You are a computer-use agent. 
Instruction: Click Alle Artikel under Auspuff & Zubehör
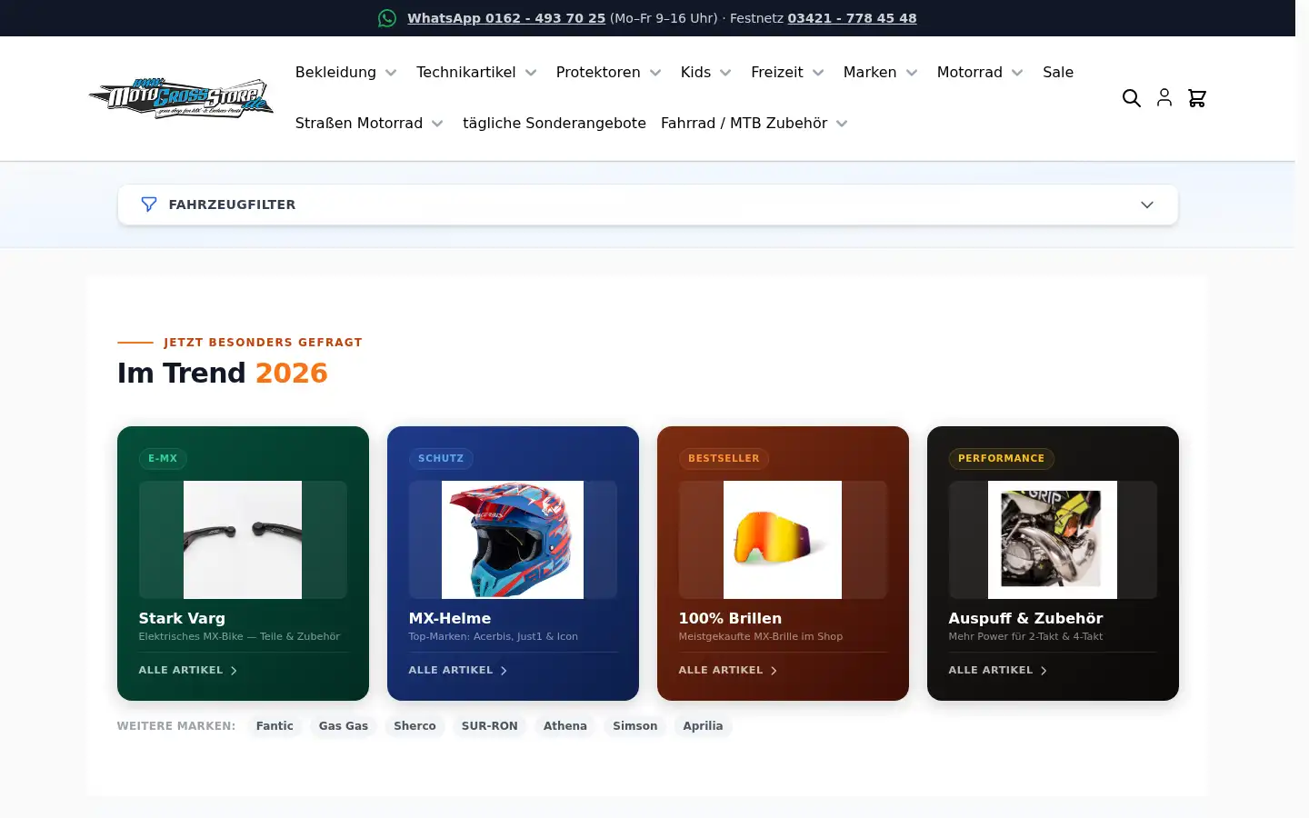991,670
